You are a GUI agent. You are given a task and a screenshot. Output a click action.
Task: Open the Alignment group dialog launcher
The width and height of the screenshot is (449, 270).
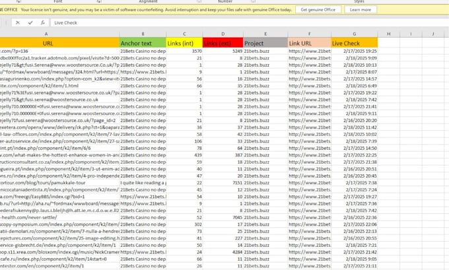pos(199,1)
